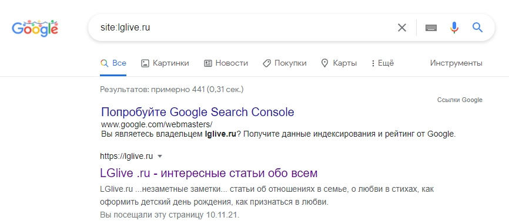
Task: Expand the arrow next to https://lglive.ru
Action: coord(159,157)
